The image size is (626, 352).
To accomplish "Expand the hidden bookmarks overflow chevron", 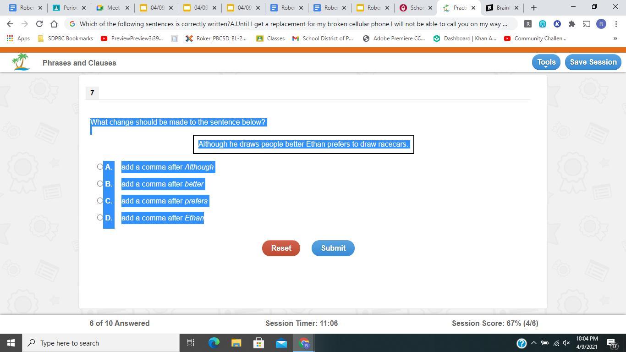I will tap(615, 38).
